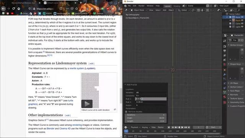Open Blender's Help menu
This screenshot has width=245, height=138.
[x=158, y=6]
